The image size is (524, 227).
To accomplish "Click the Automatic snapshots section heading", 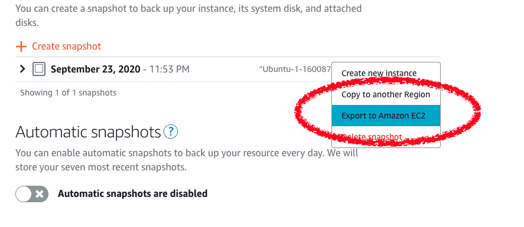I will point(88,132).
